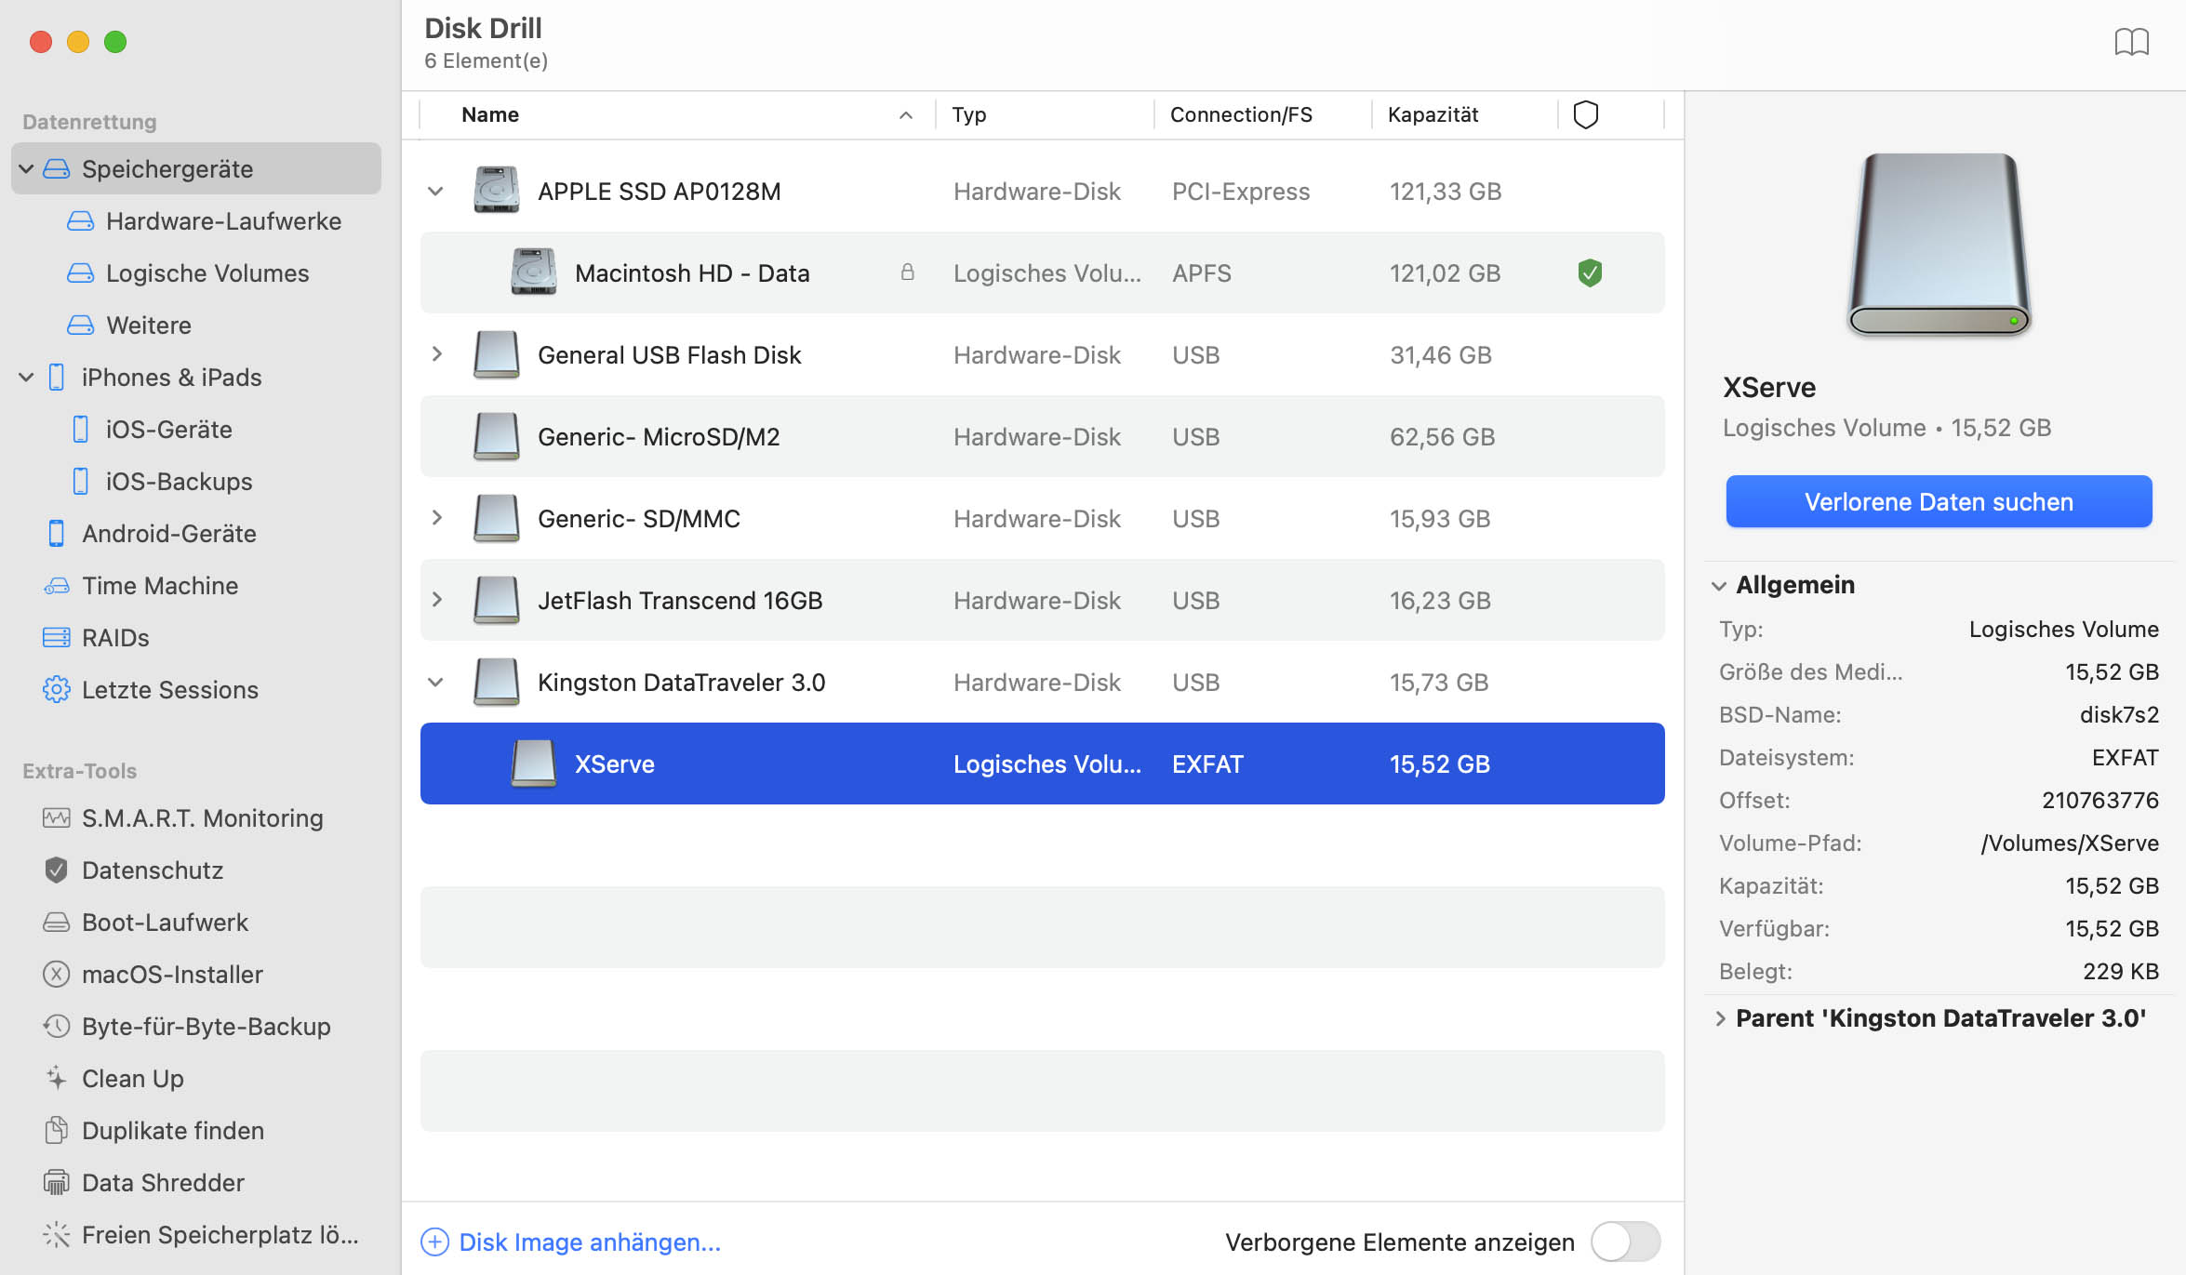This screenshot has width=2186, height=1275.
Task: Click the iOS-Geräte phone icon
Action: (x=81, y=429)
